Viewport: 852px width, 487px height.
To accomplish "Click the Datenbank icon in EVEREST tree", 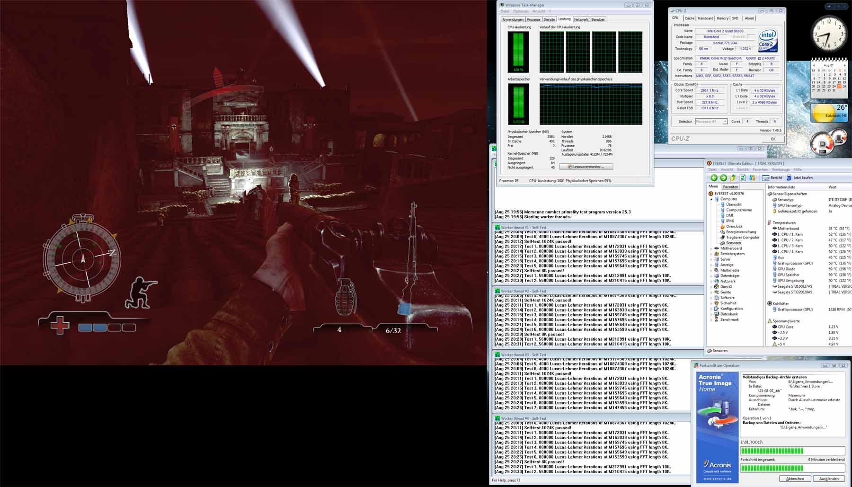I will pos(717,314).
